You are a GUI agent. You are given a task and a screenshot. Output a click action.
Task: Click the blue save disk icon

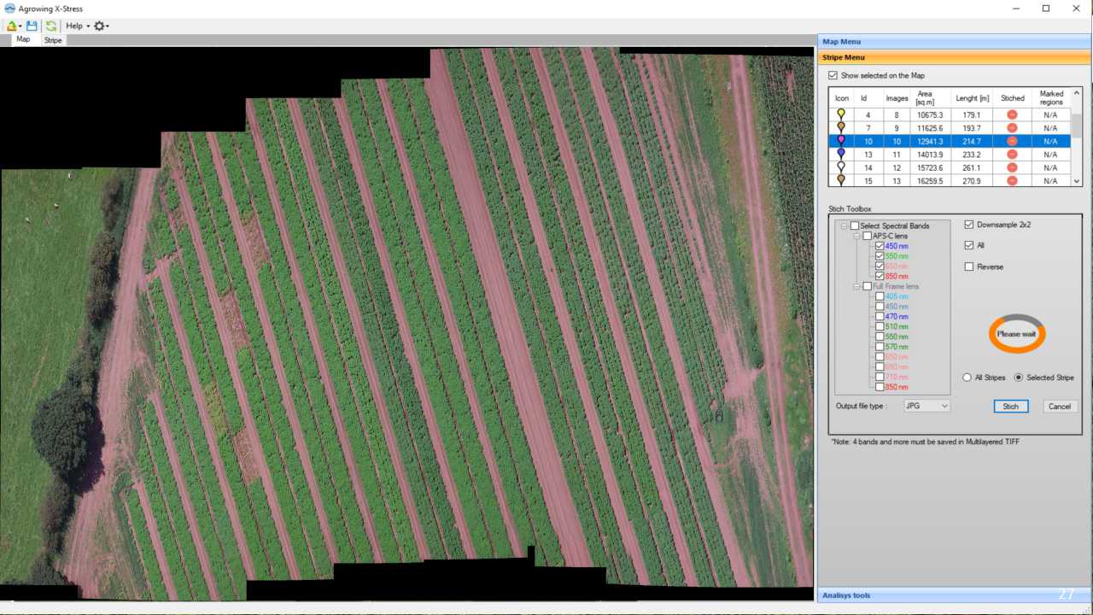[x=32, y=26]
